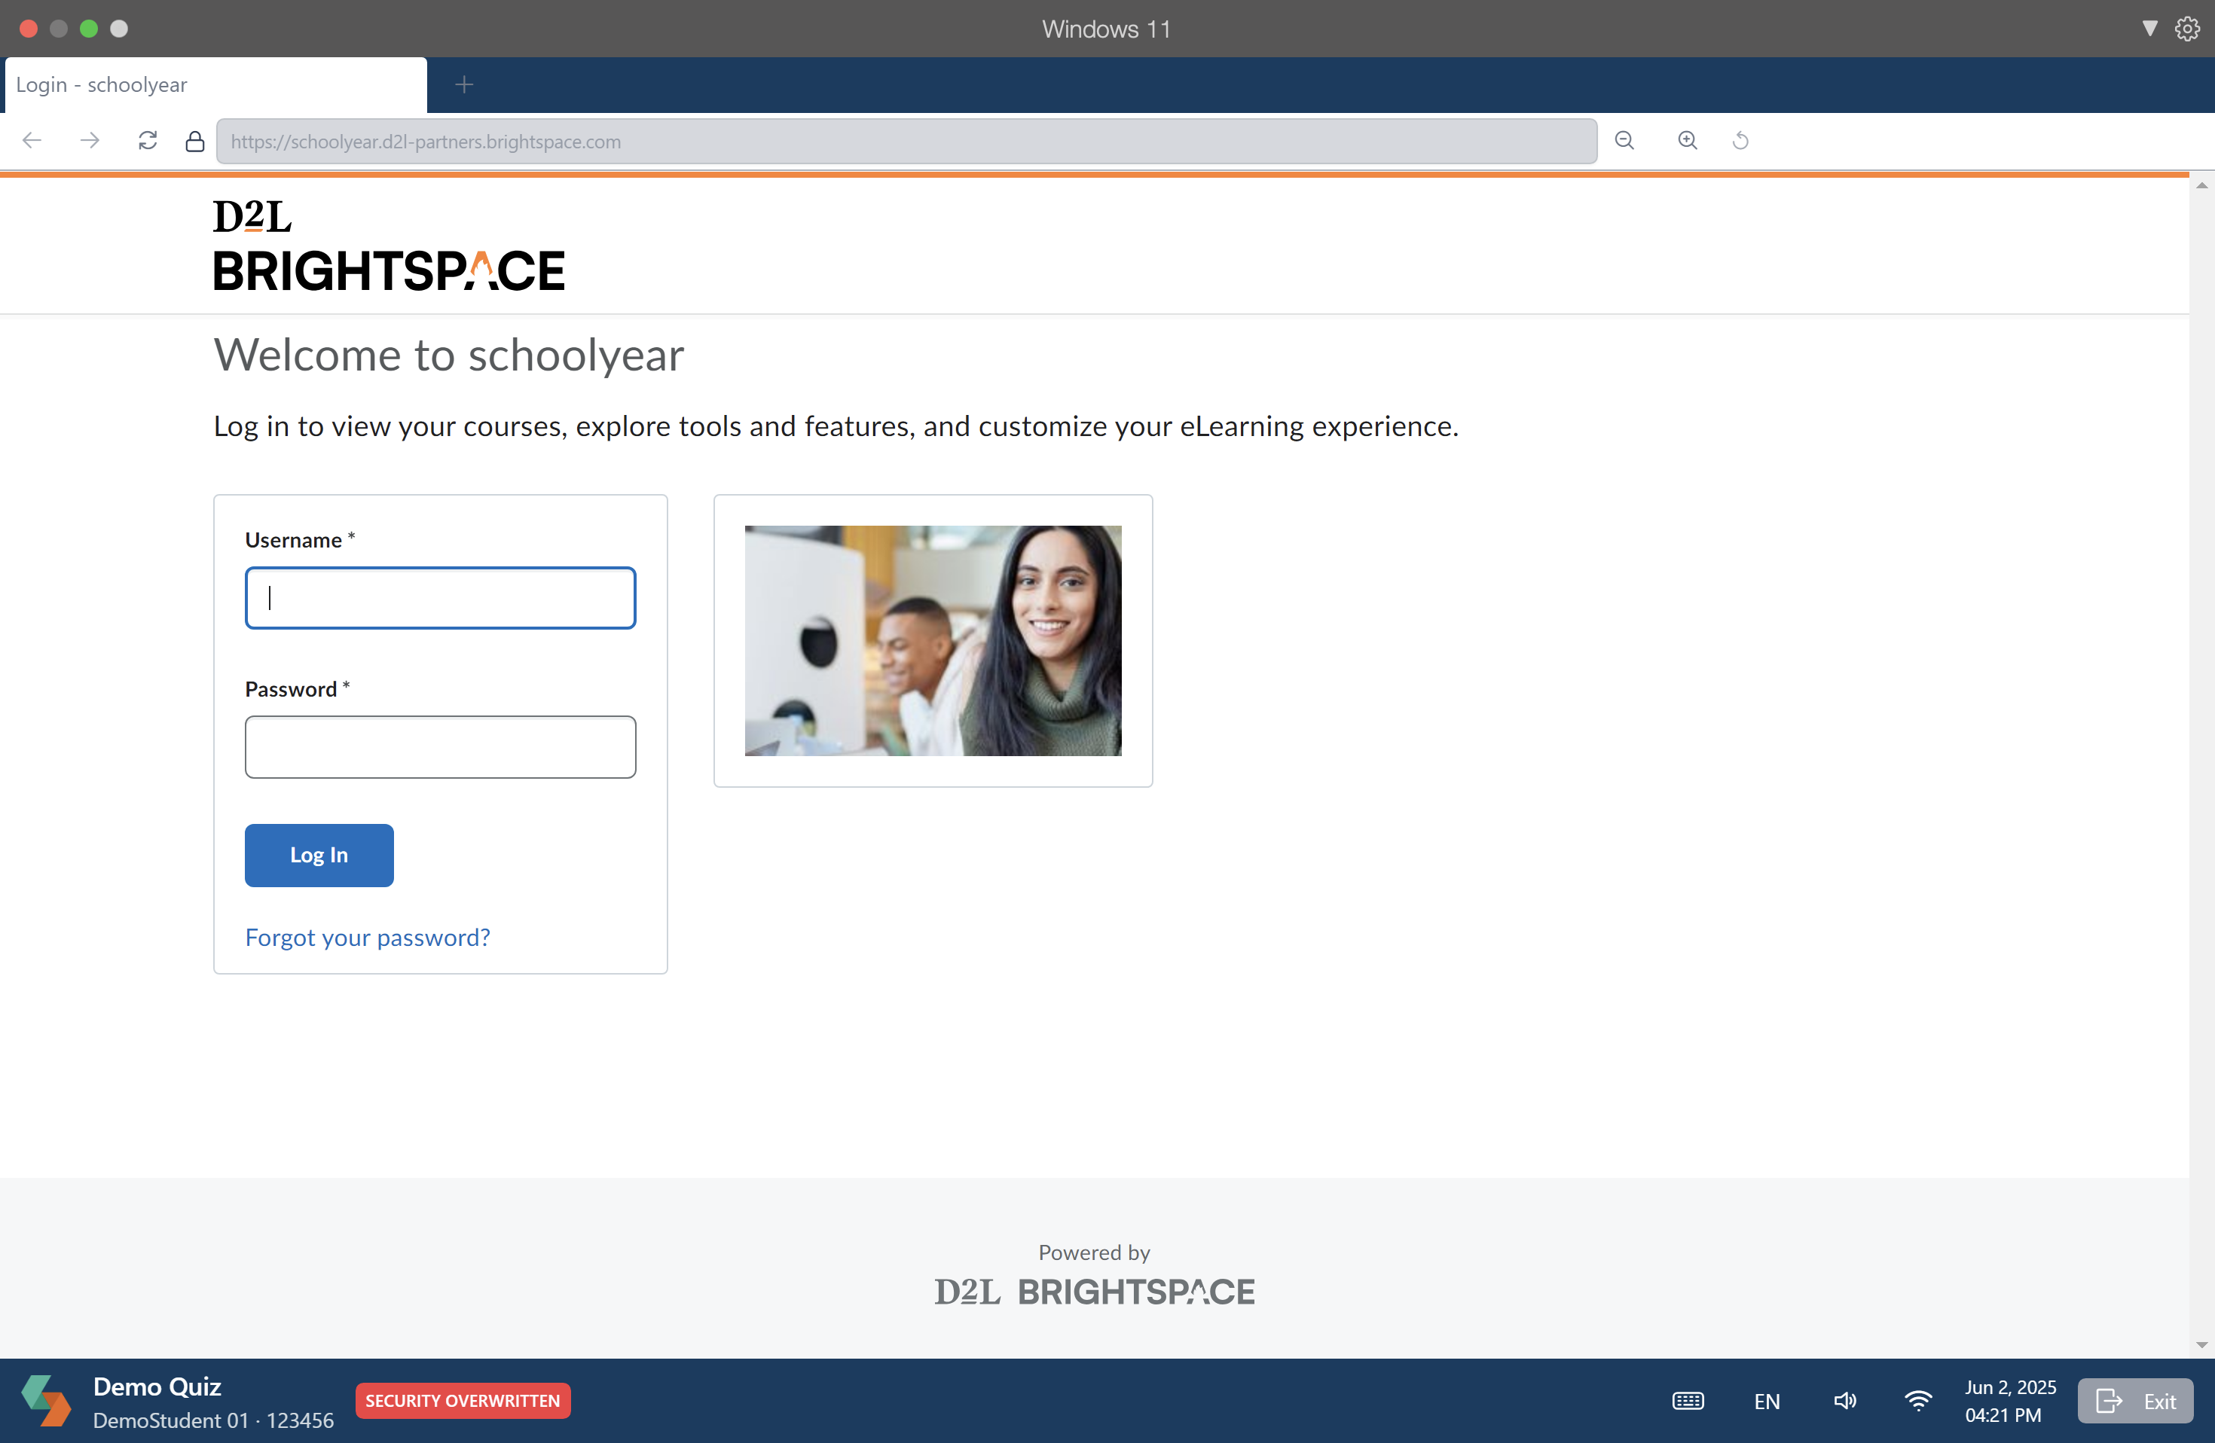2215x1443 pixels.
Task: Click the Welcome to schoolyear heading
Action: click(448, 355)
